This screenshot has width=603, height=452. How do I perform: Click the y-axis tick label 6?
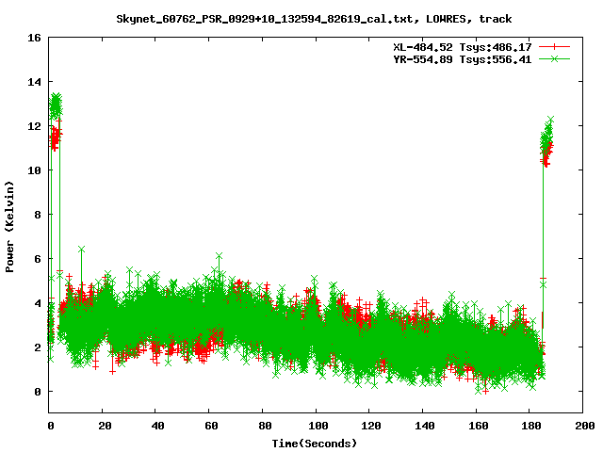coord(38,259)
